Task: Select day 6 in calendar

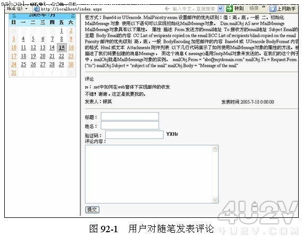Action: (43, 39)
